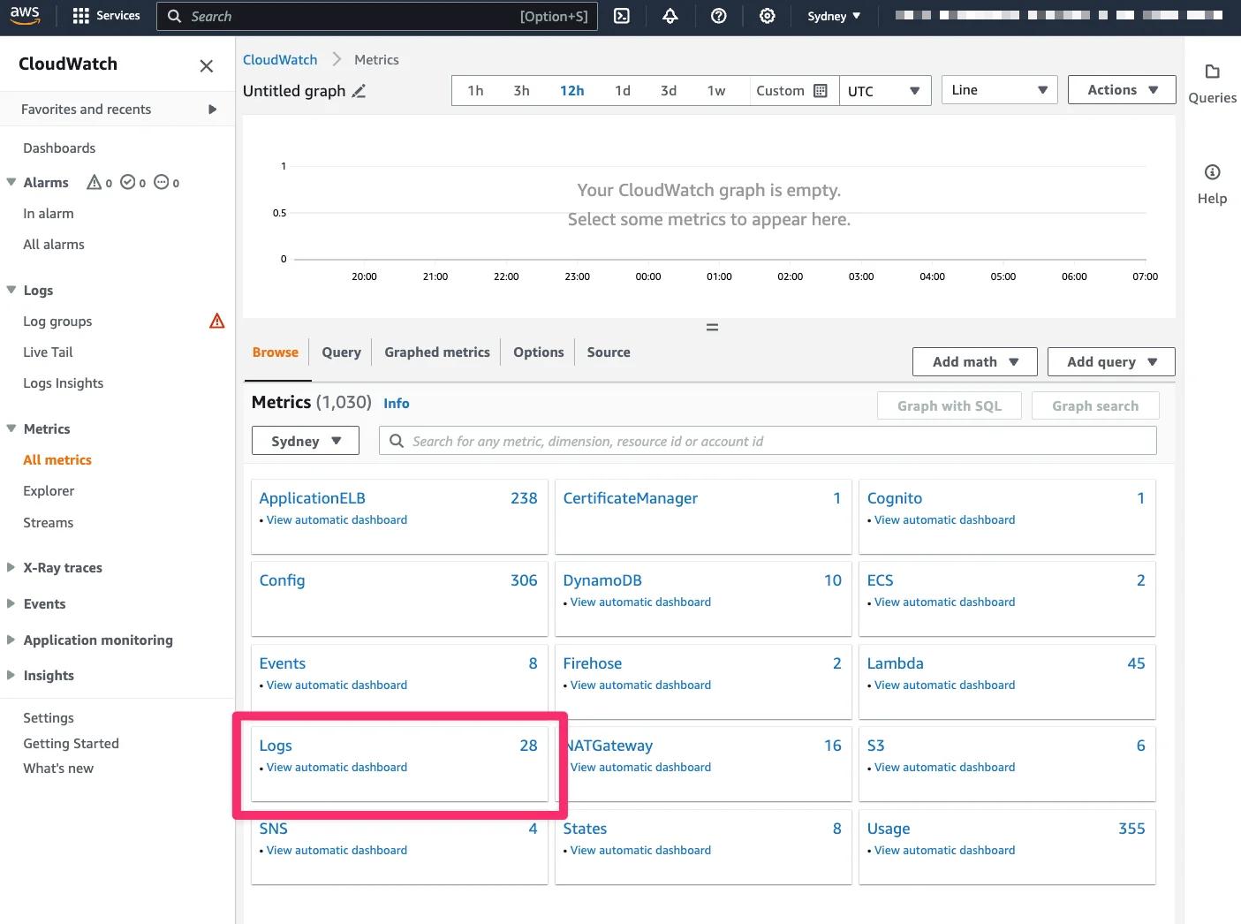Open the notifications bell

pyautogui.click(x=670, y=16)
